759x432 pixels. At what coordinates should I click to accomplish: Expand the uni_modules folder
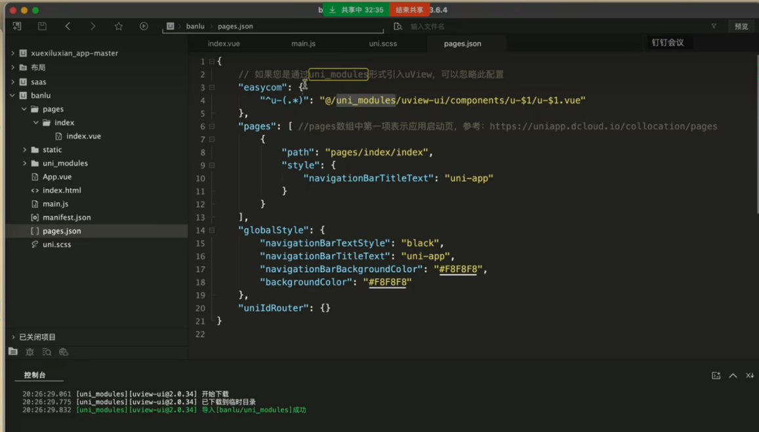tap(25, 163)
